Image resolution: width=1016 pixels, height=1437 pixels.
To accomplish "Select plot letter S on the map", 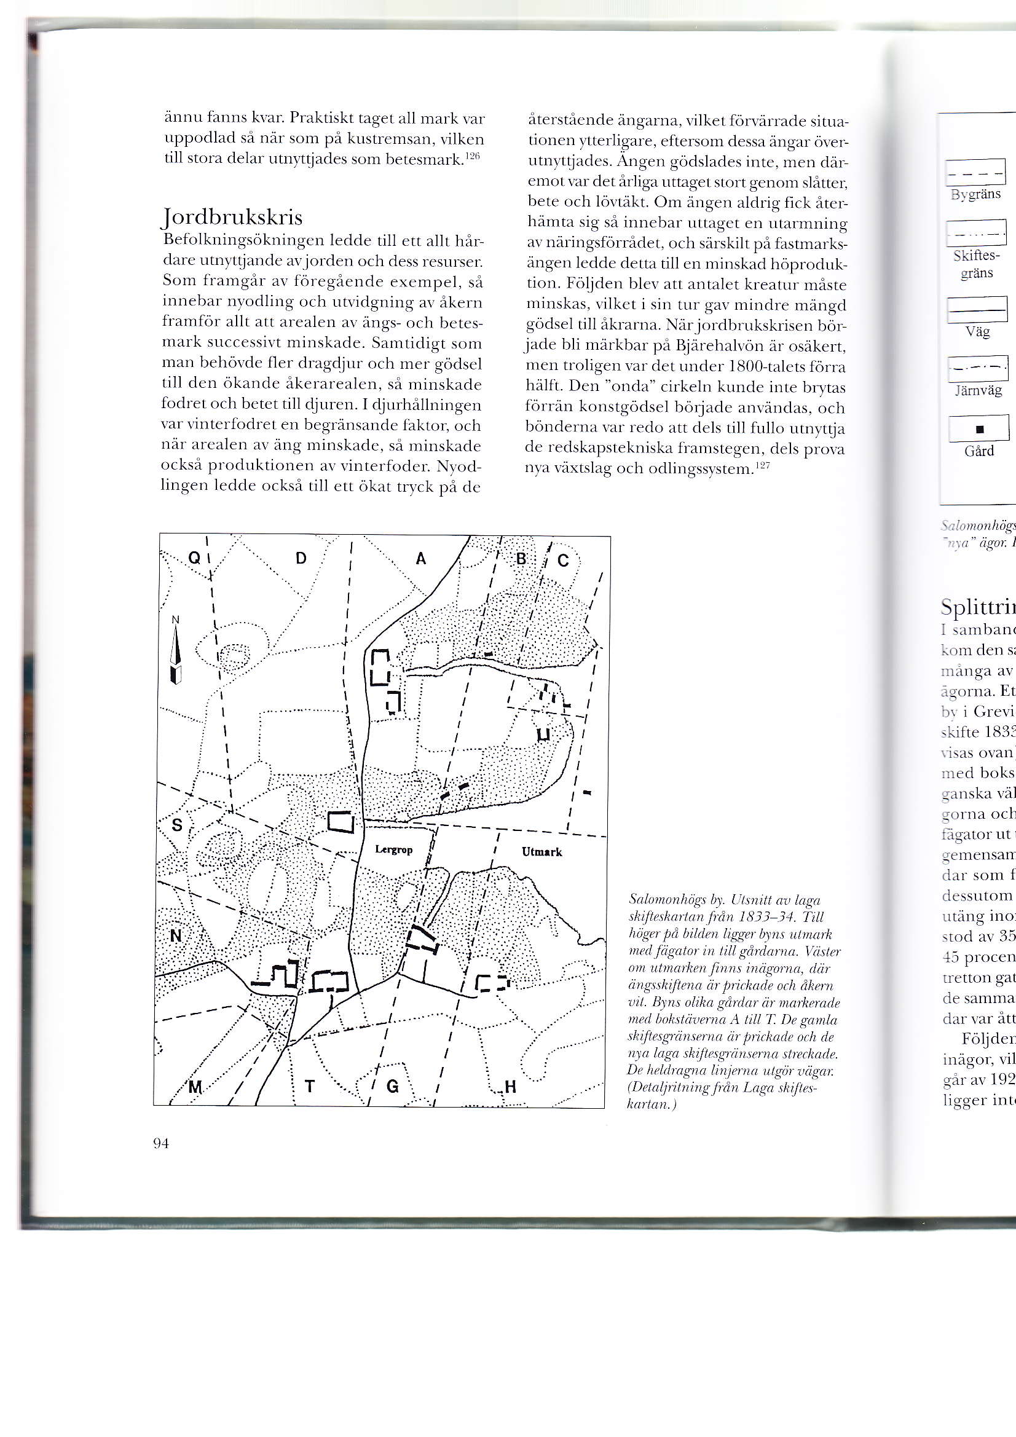I will point(177,825).
